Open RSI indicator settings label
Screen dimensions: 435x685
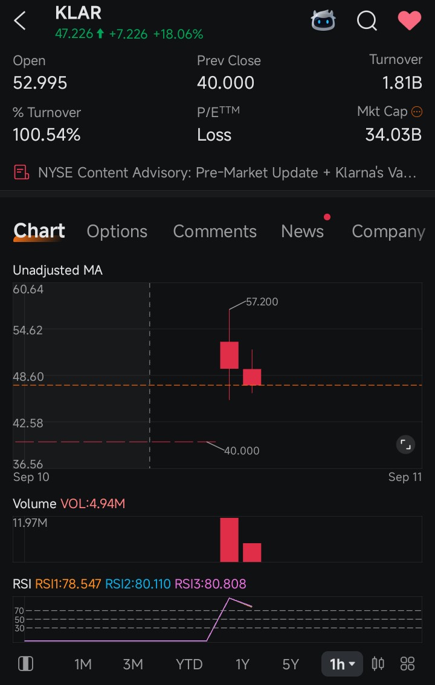coord(22,584)
